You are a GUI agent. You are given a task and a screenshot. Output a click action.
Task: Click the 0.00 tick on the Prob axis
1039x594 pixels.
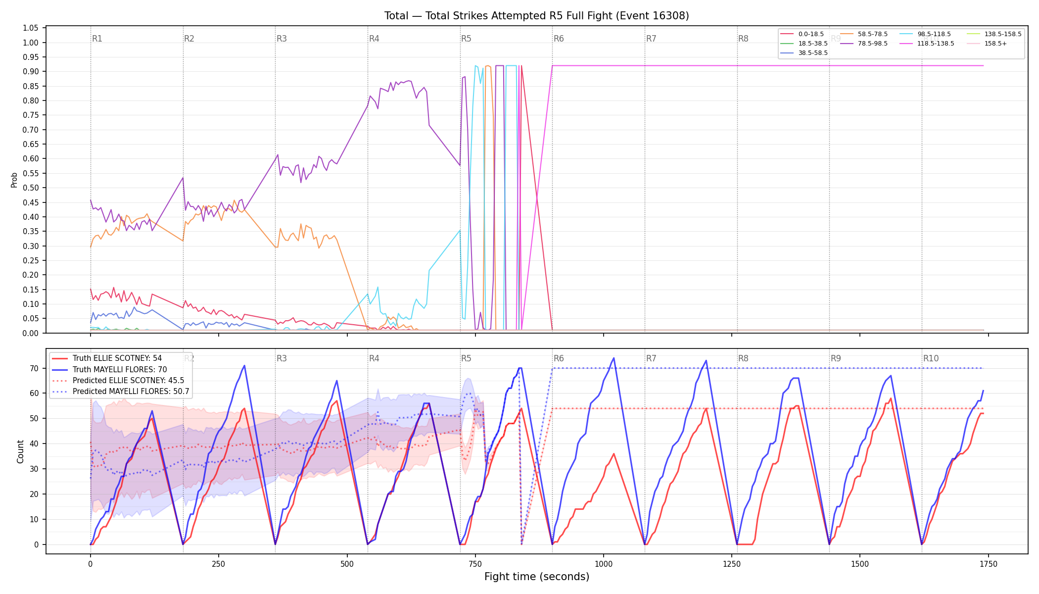[x=31, y=333]
